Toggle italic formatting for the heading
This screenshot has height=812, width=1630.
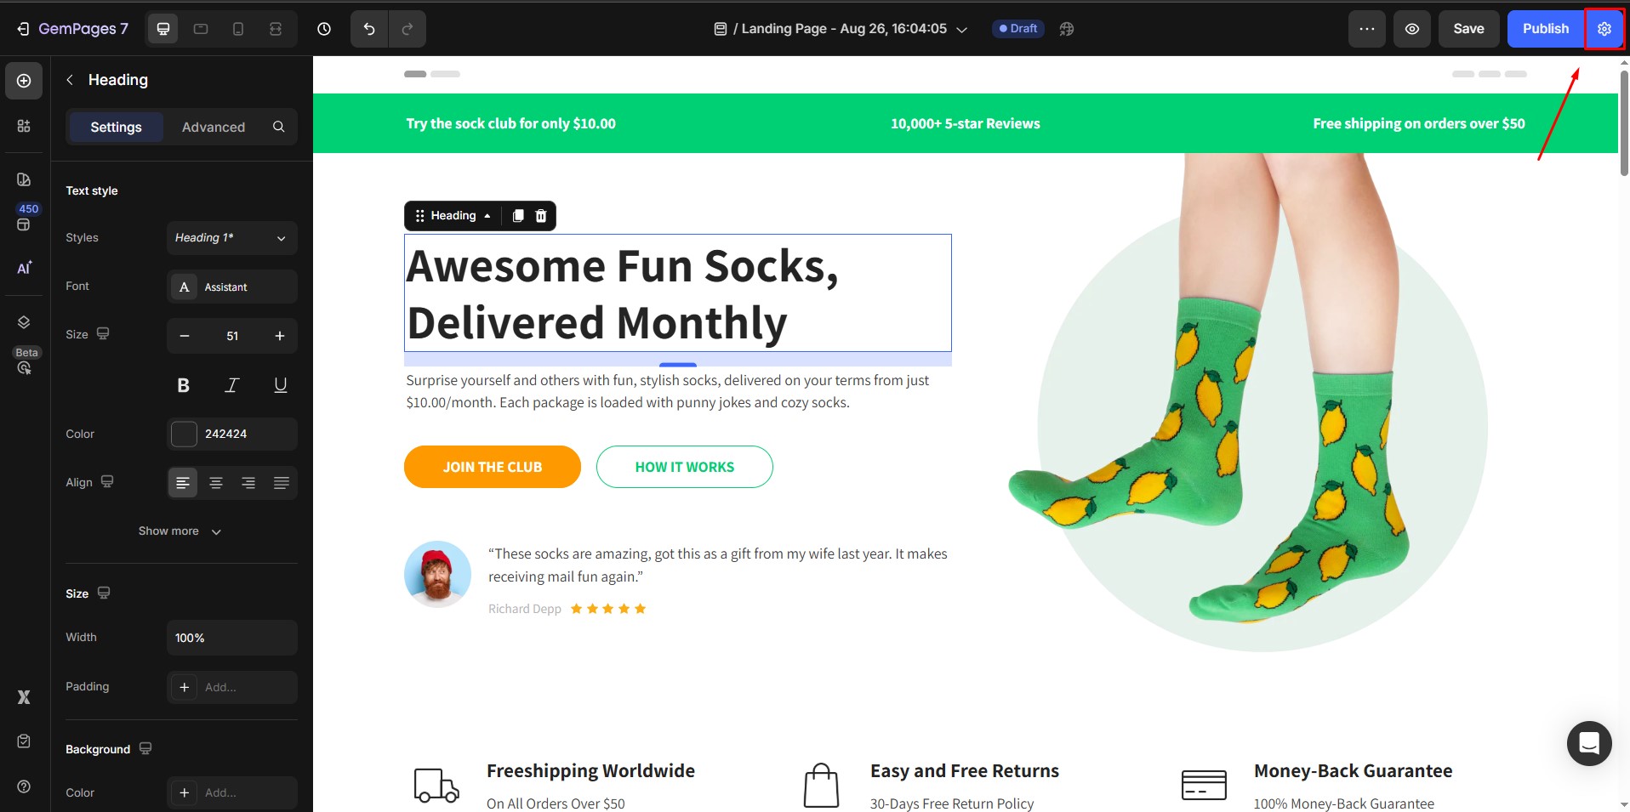click(231, 384)
